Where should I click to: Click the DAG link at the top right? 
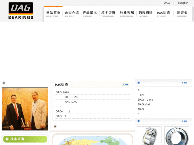[x=167, y=3]
